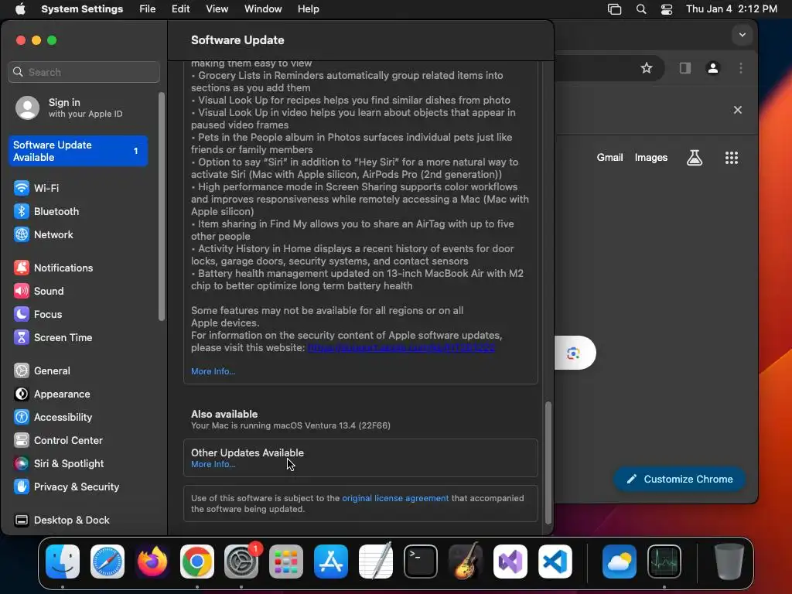Open Control Center in menu bar

pyautogui.click(x=666, y=9)
